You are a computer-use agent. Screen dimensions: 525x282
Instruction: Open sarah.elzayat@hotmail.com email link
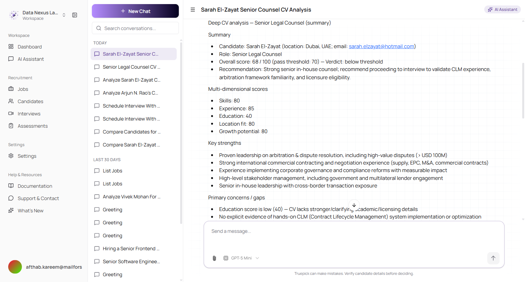[x=381, y=46]
